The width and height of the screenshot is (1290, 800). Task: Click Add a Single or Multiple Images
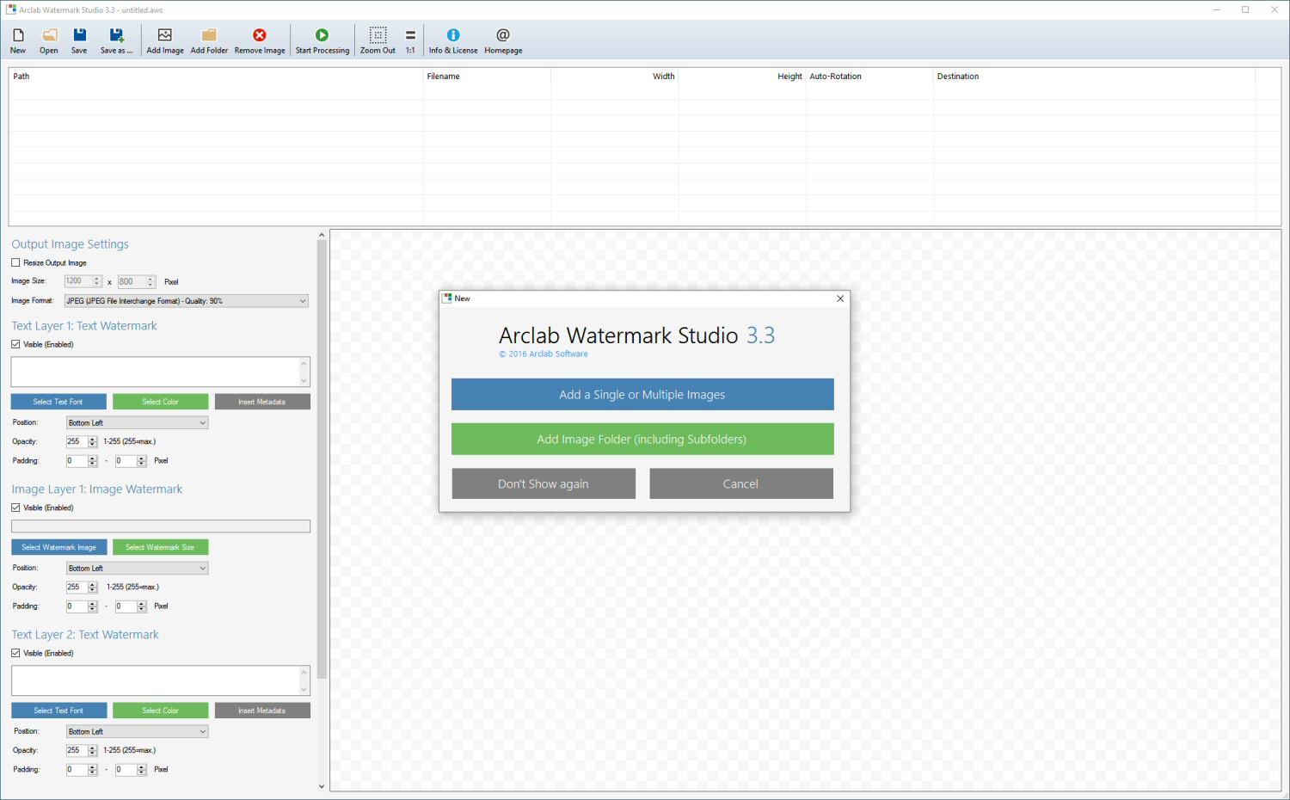pyautogui.click(x=642, y=394)
